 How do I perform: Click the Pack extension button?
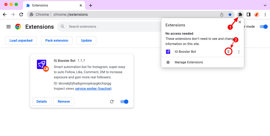tap(57, 41)
